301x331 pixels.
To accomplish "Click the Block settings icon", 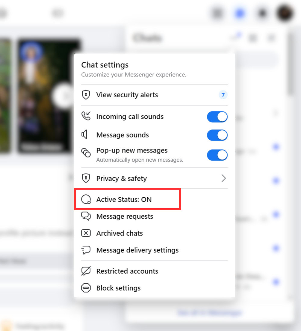I will (86, 288).
